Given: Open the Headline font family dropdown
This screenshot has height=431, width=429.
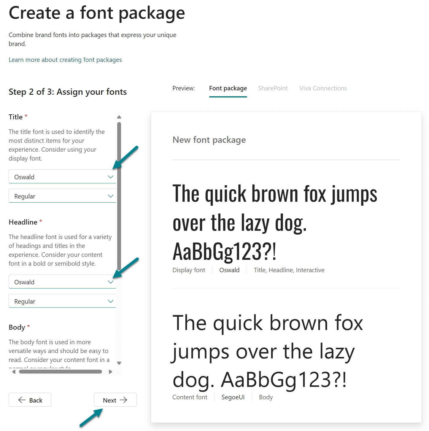Looking at the screenshot, I should (59, 282).
